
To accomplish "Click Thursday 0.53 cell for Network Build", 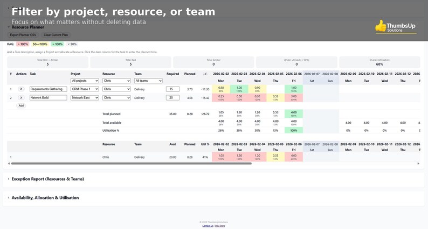I will [275, 98].
